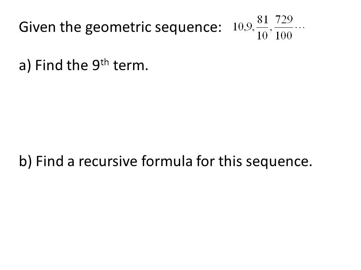This screenshot has width=361, height=270.
Task: Select the word "Given" at the top
Action: [37, 27]
